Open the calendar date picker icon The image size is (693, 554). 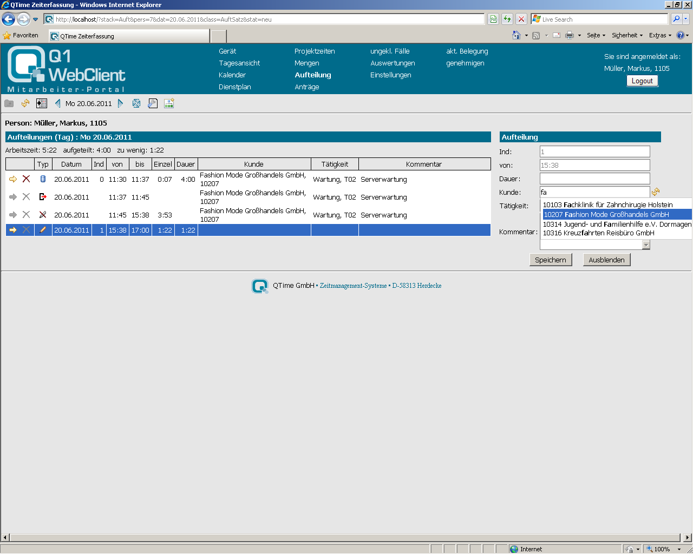[41, 103]
